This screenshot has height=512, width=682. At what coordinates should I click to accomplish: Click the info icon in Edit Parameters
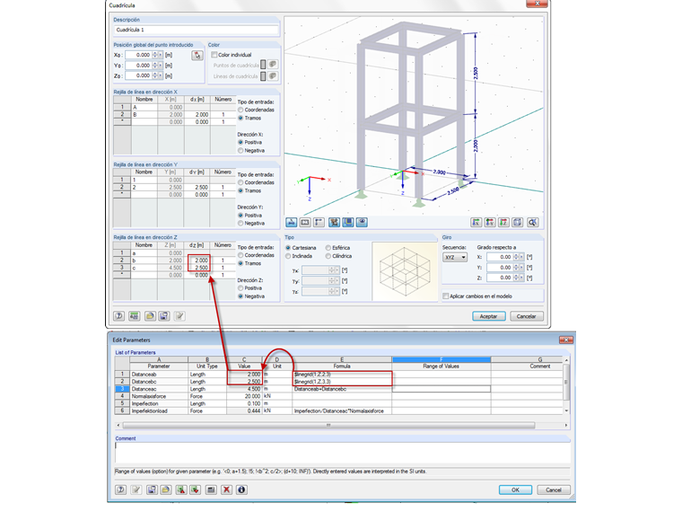click(x=241, y=490)
